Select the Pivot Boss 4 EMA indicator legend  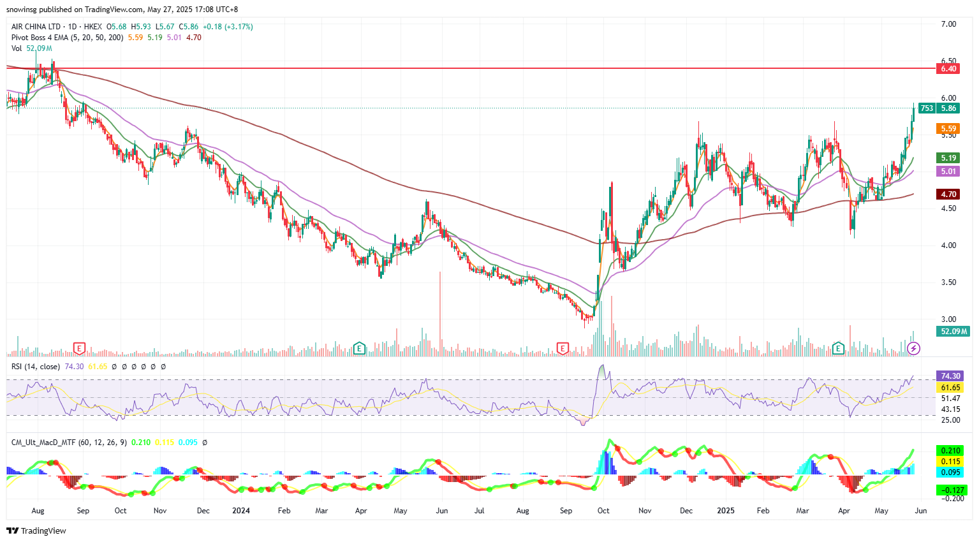click(67, 38)
